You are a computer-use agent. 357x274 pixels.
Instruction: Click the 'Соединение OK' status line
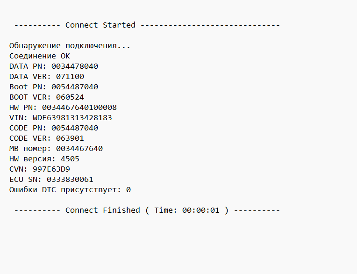click(39, 56)
